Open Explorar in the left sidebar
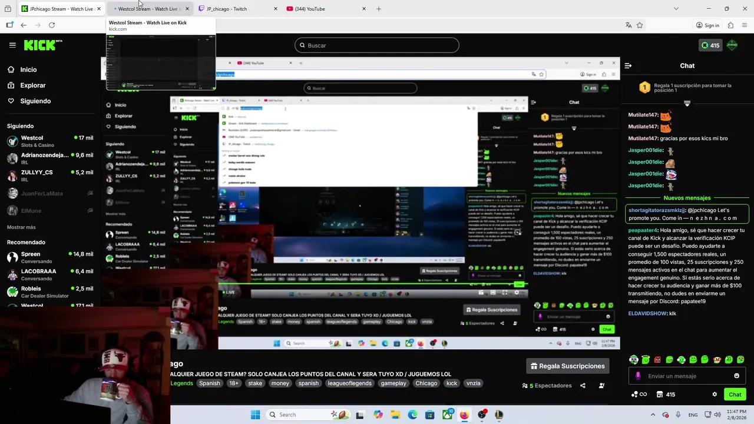This screenshot has height=424, width=754. coord(32,85)
